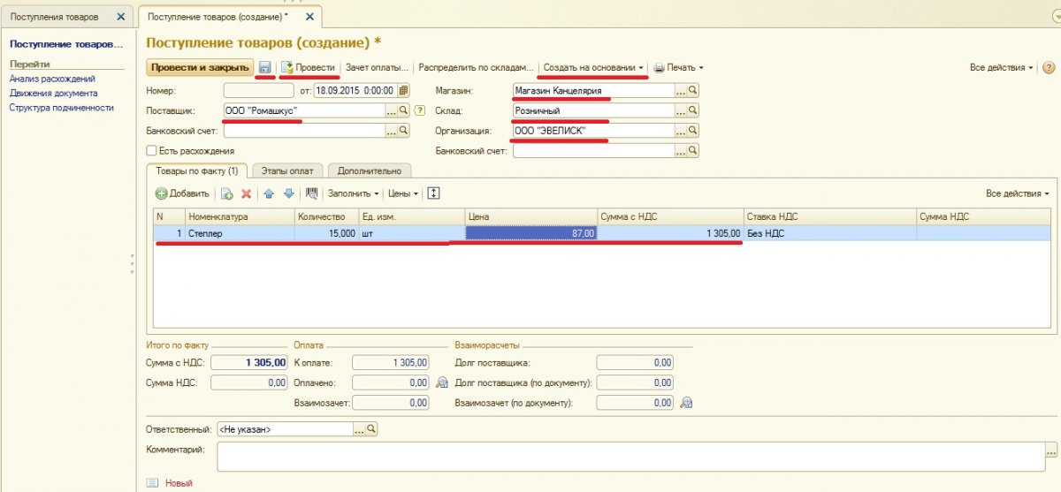Open search icon for Ответственный field
Image resolution: width=1061 pixels, height=492 pixels.
(x=371, y=428)
